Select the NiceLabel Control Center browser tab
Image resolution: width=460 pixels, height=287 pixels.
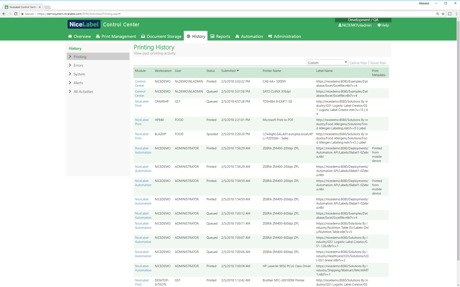[x=23, y=7]
